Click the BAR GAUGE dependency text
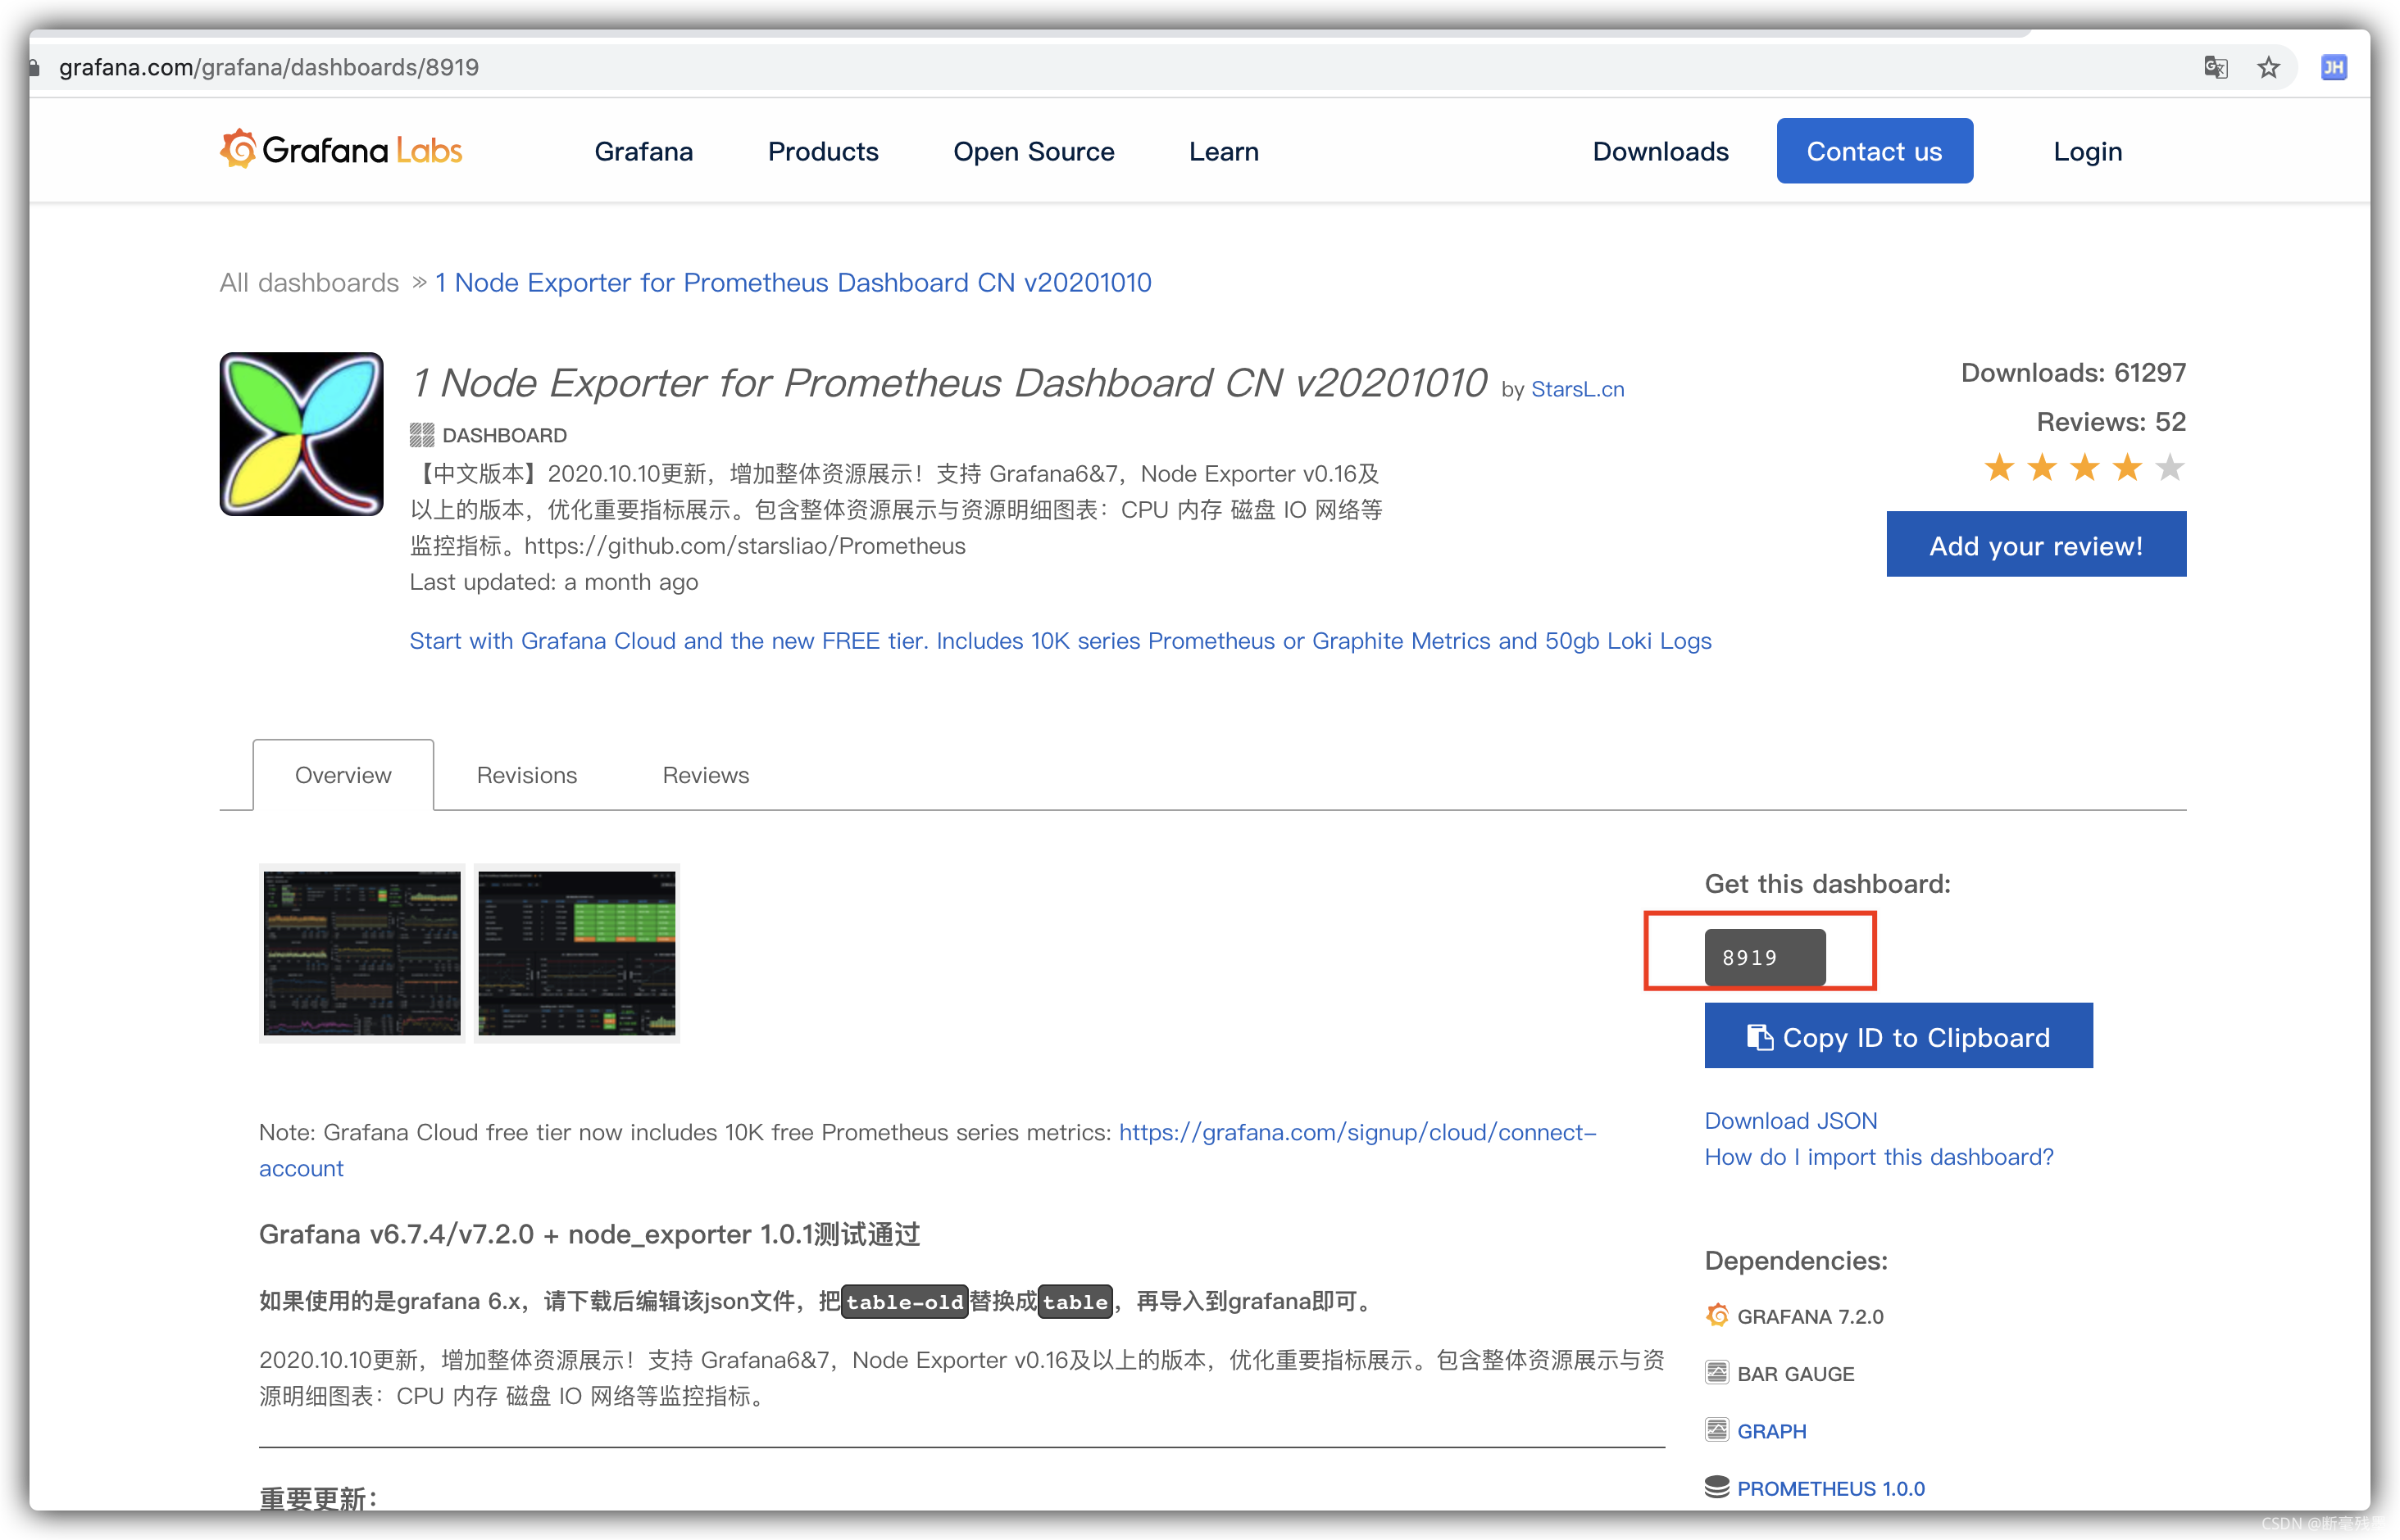The width and height of the screenshot is (2400, 1540). pyautogui.click(x=1795, y=1374)
